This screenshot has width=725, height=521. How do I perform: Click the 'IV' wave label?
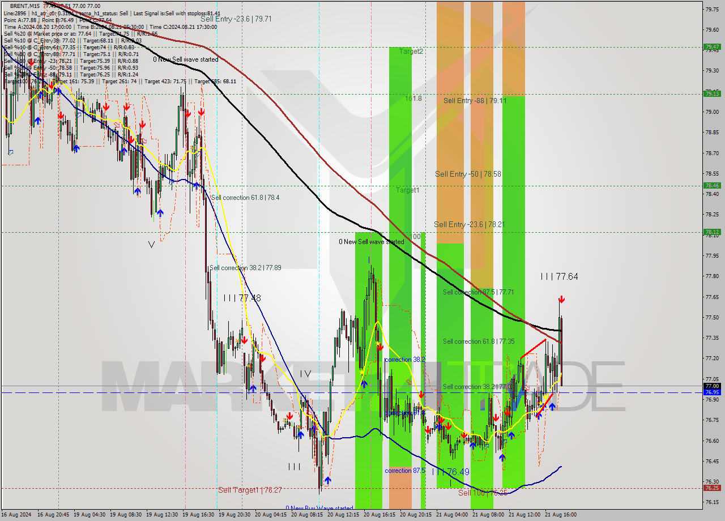306,374
